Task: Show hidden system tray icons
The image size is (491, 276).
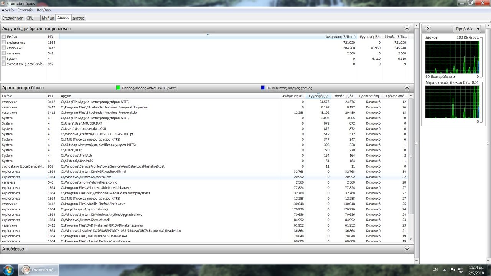Action: click(x=445, y=269)
